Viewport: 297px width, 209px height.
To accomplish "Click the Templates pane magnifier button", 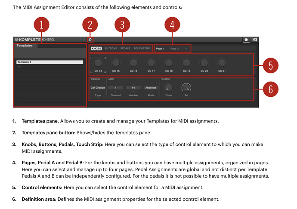I will [90, 40].
